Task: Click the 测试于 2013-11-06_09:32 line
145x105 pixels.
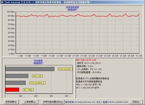Action: [89, 63]
